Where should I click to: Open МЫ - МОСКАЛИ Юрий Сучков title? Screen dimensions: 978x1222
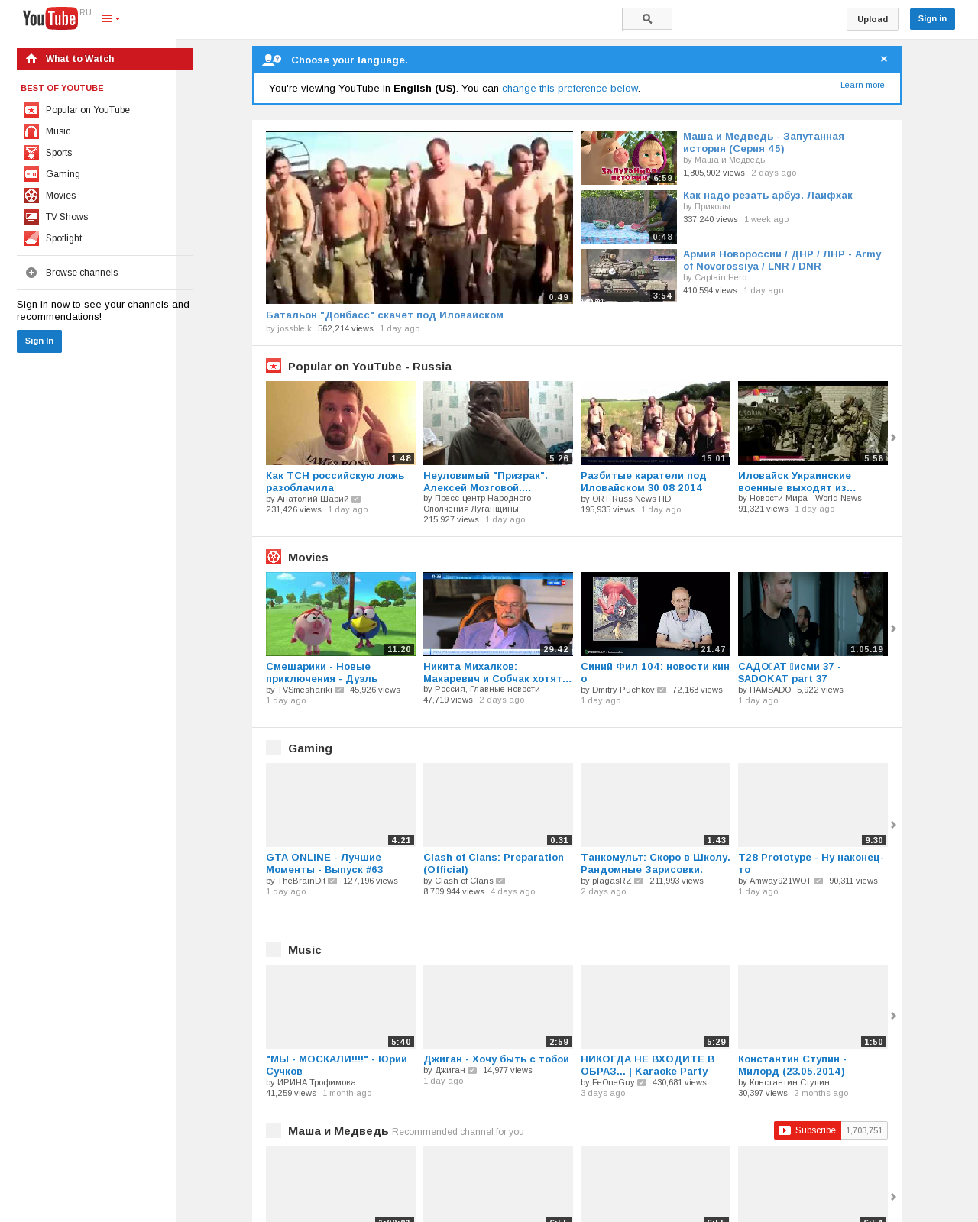click(x=336, y=1065)
